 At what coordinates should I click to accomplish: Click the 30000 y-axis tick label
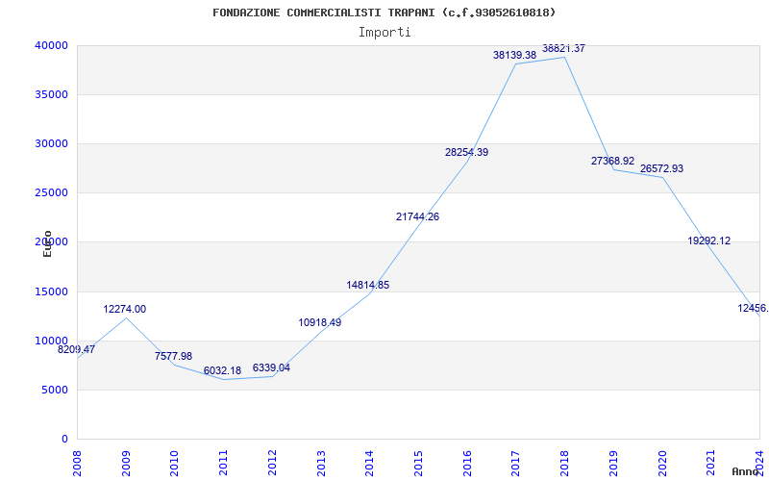click(x=51, y=143)
